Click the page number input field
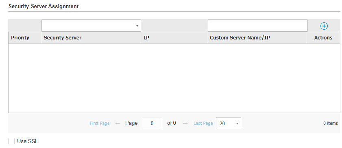This screenshot has height=148, width=342. [x=152, y=123]
